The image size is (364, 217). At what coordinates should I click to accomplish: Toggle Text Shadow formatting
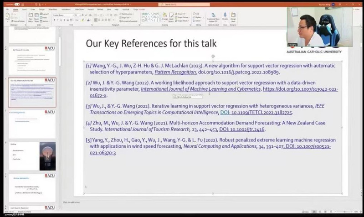[65, 20]
